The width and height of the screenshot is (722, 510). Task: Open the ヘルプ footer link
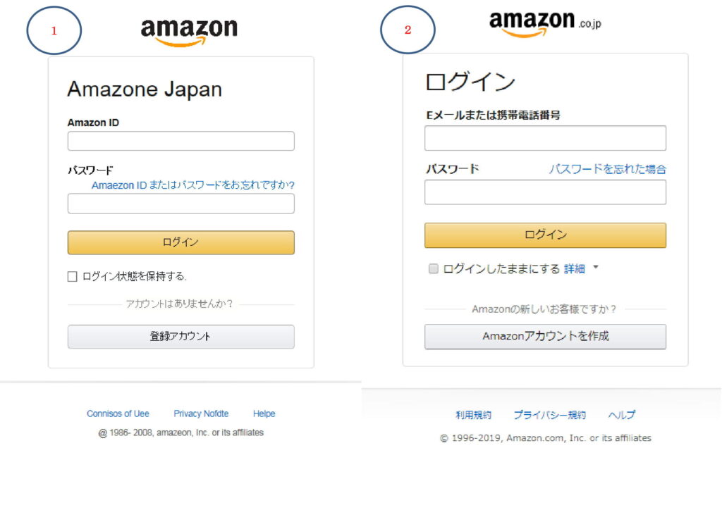point(621,415)
